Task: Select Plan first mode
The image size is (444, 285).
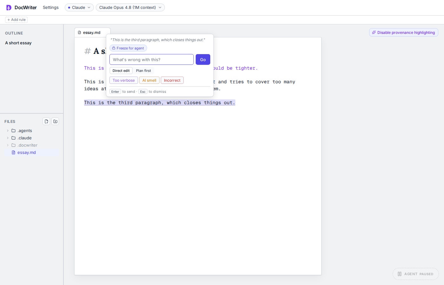Action: 143,71
